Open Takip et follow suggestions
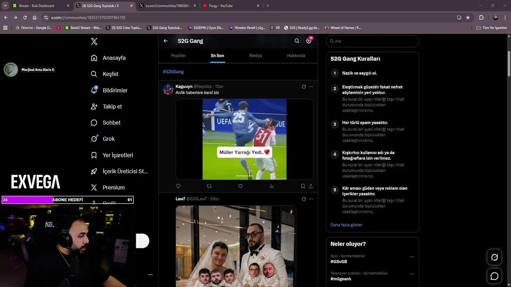 (106, 106)
